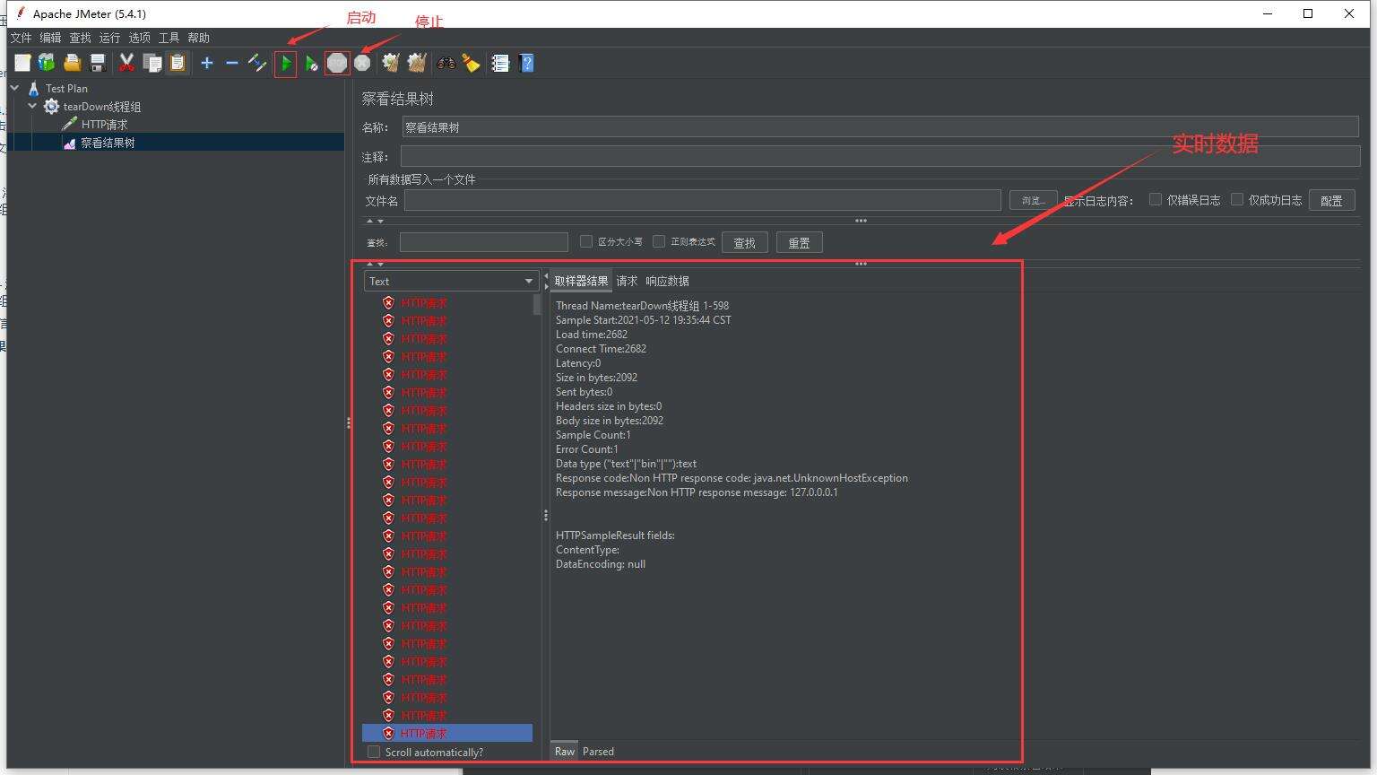Enable the Scroll automatically checkbox
This screenshot has width=1377, height=775.
click(374, 752)
